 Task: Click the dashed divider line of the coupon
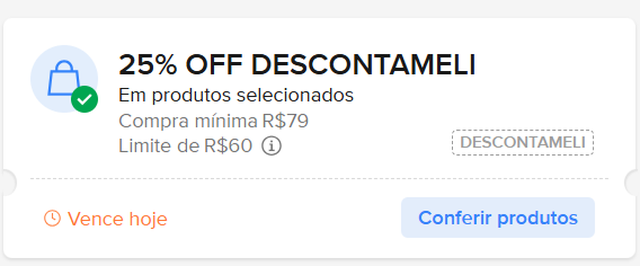tap(319, 179)
